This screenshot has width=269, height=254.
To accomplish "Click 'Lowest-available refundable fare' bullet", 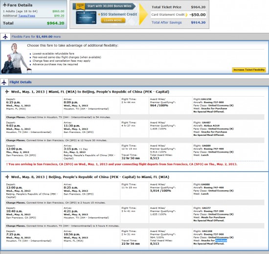I will (53, 53).
